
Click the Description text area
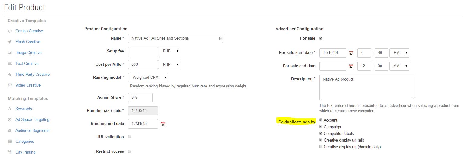coord(367,87)
